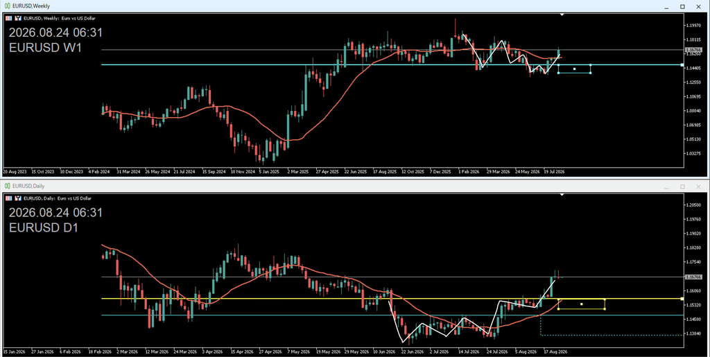710x357 pixels.
Task: Maximize the EURUSD,Weekly chart window
Action: click(x=682, y=6)
